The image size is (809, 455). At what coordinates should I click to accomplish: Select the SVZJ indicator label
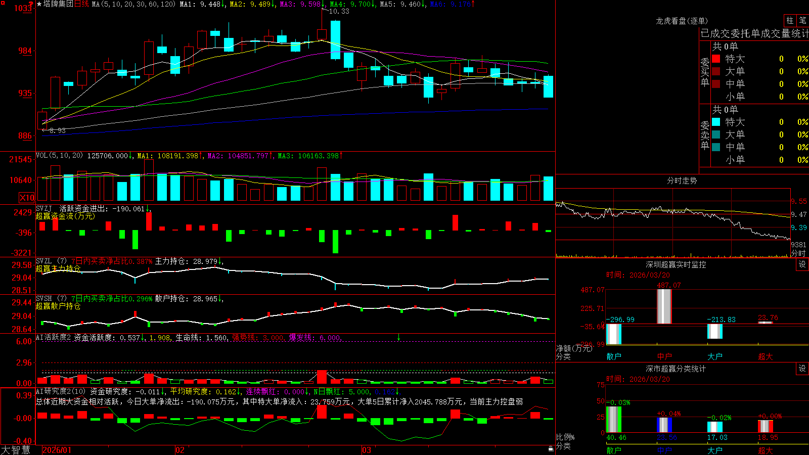click(44, 208)
